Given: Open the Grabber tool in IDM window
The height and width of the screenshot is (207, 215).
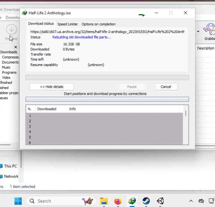Looking at the screenshot, I should coord(209,32).
